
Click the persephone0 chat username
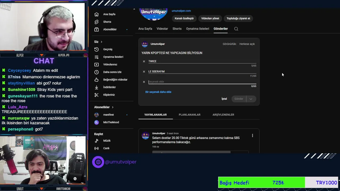20,129
